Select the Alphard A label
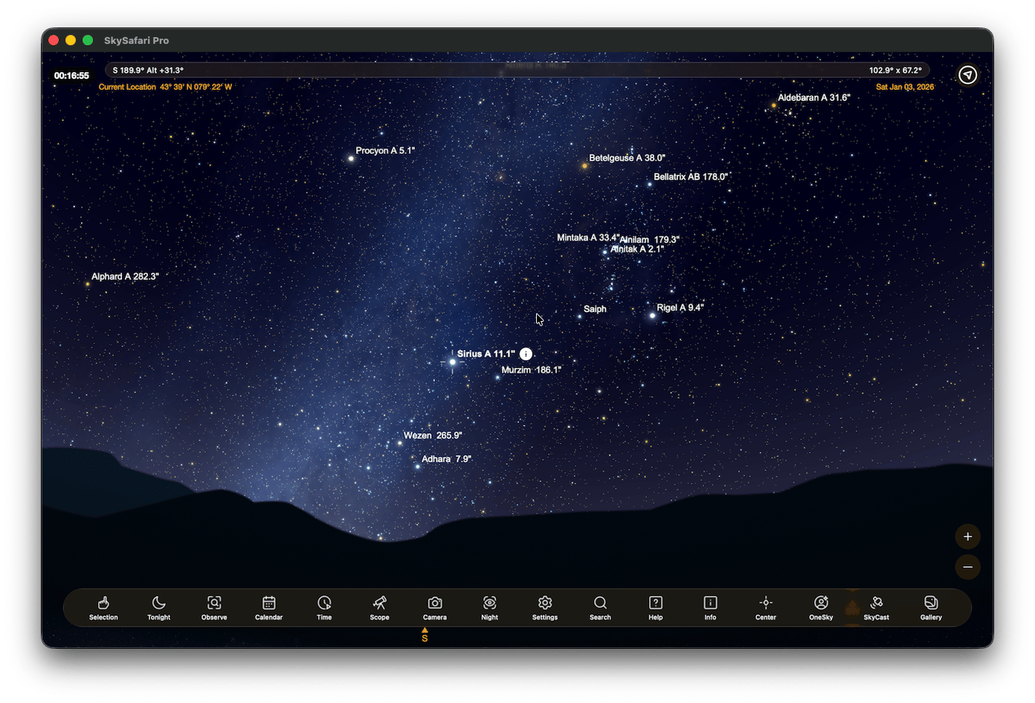 click(125, 276)
